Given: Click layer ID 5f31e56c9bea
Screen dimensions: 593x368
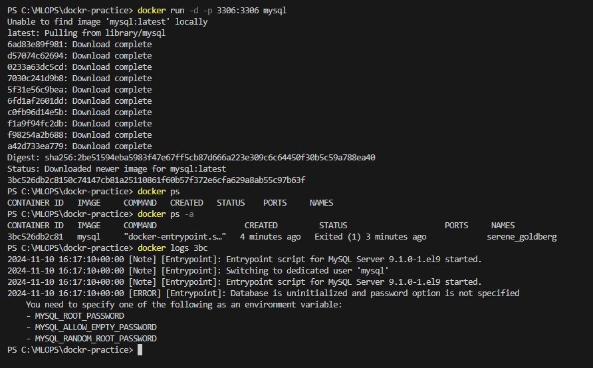Looking at the screenshot, I should coord(35,90).
